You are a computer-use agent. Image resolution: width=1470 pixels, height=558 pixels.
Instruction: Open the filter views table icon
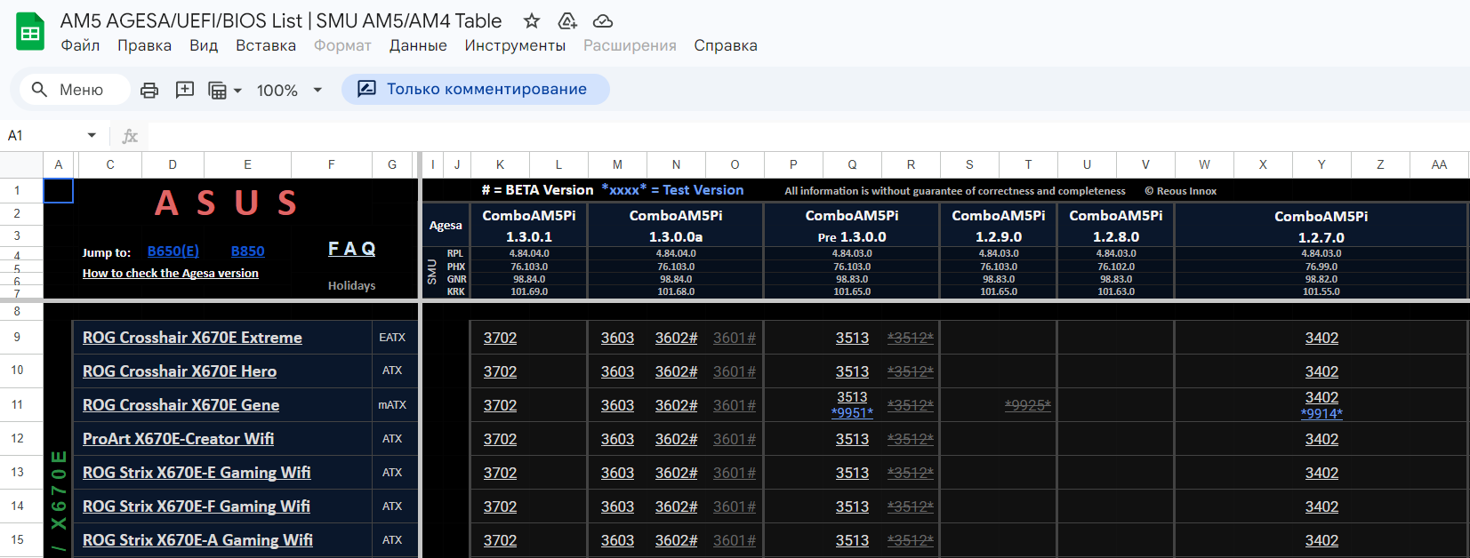pyautogui.click(x=217, y=90)
